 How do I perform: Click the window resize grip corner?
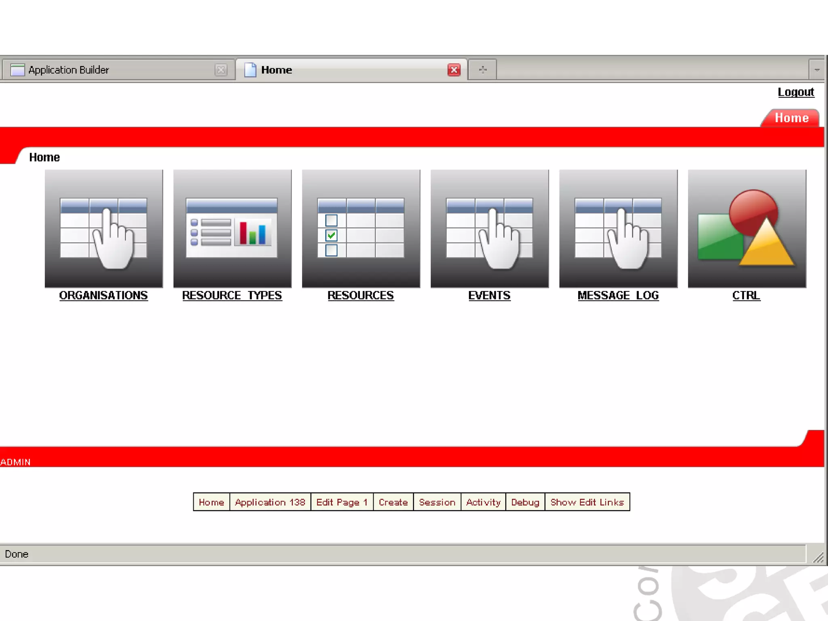coord(818,558)
